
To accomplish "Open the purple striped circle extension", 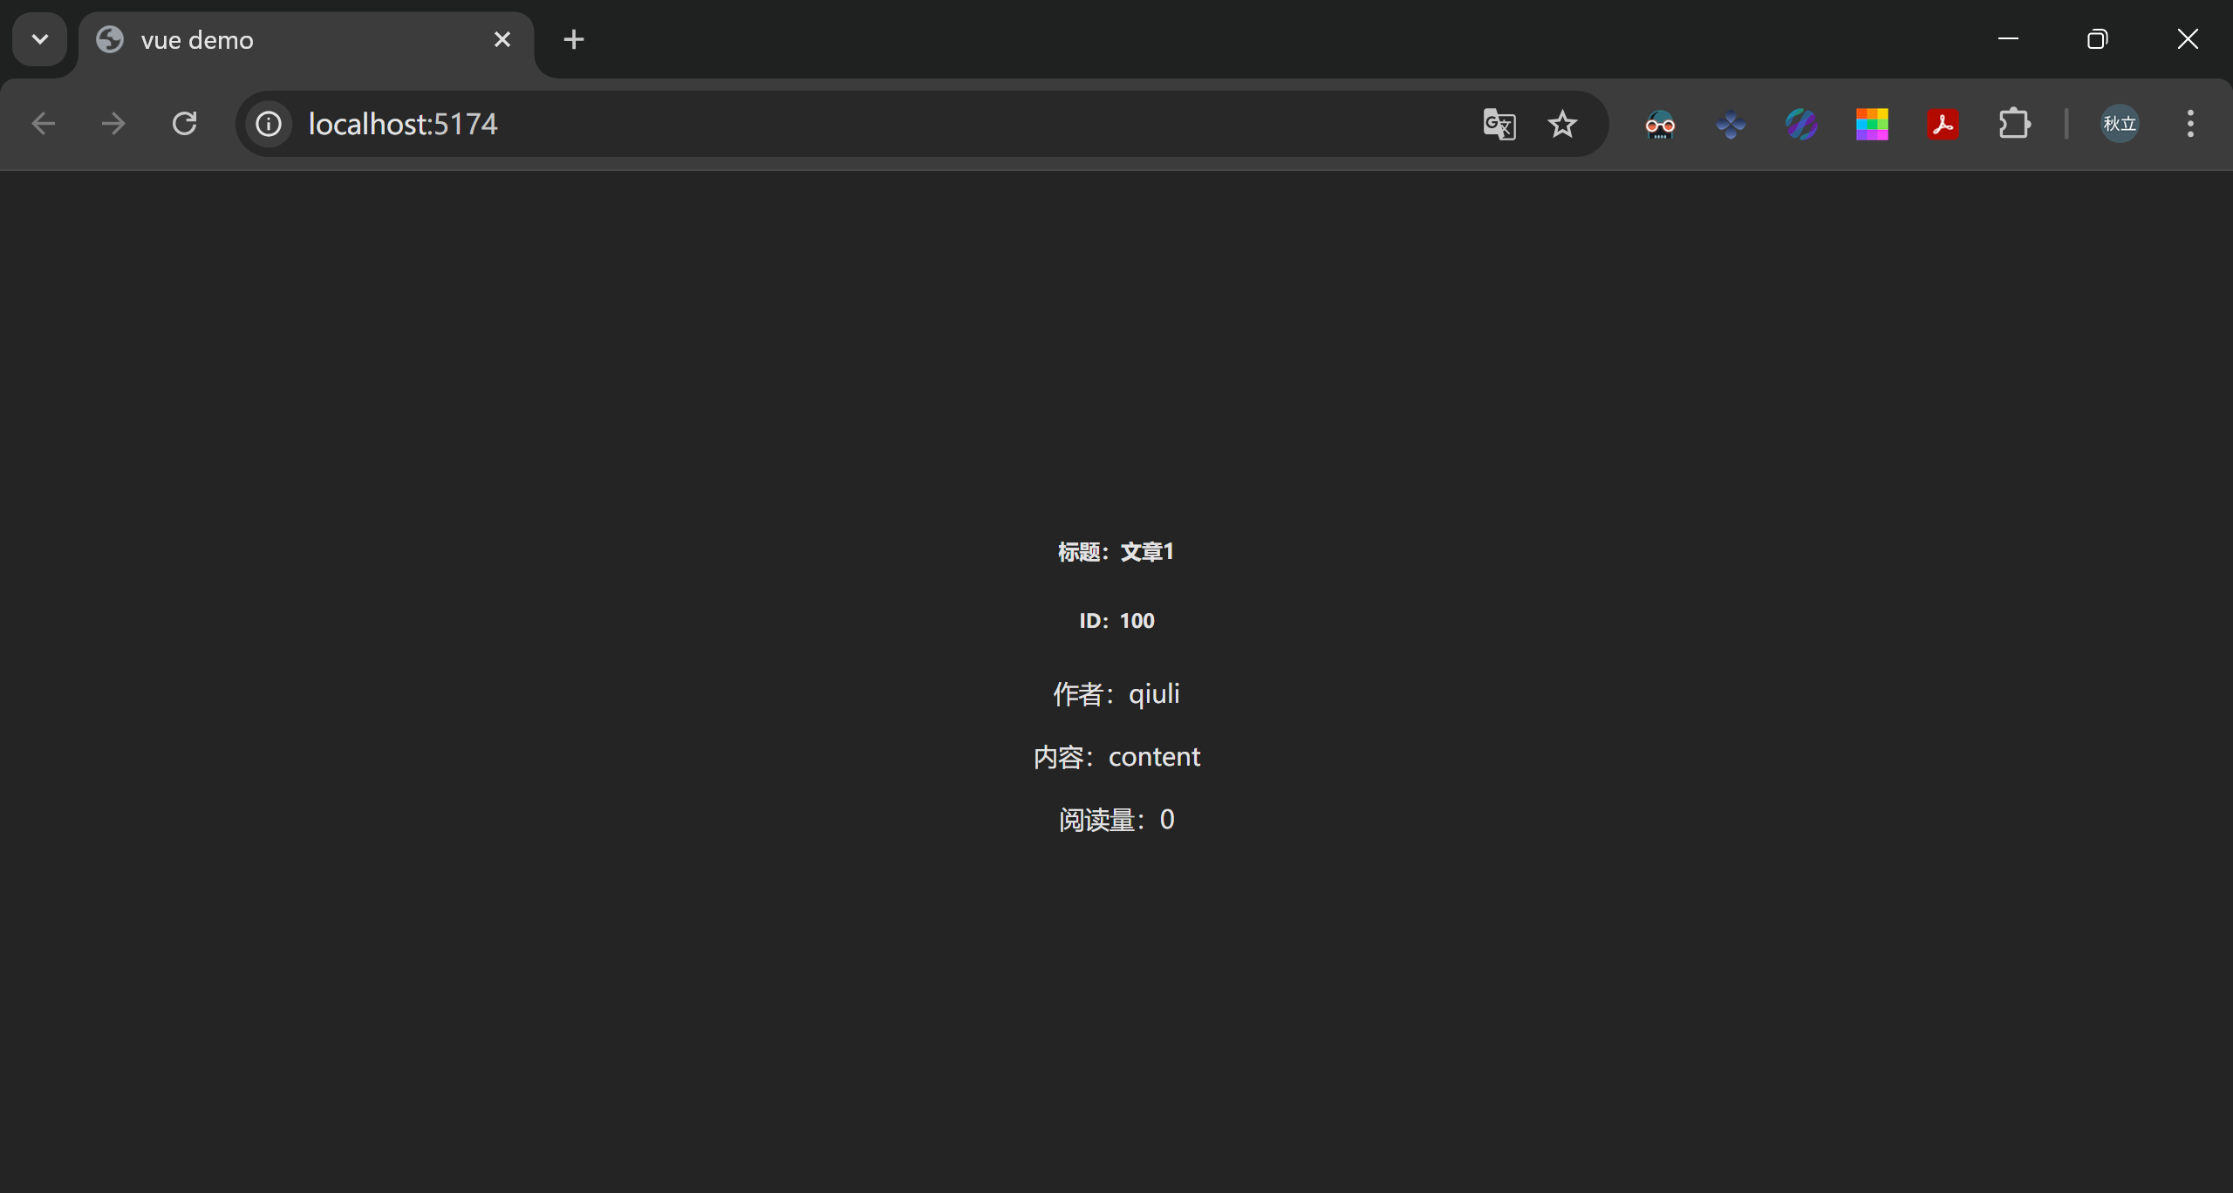I will click(1801, 125).
